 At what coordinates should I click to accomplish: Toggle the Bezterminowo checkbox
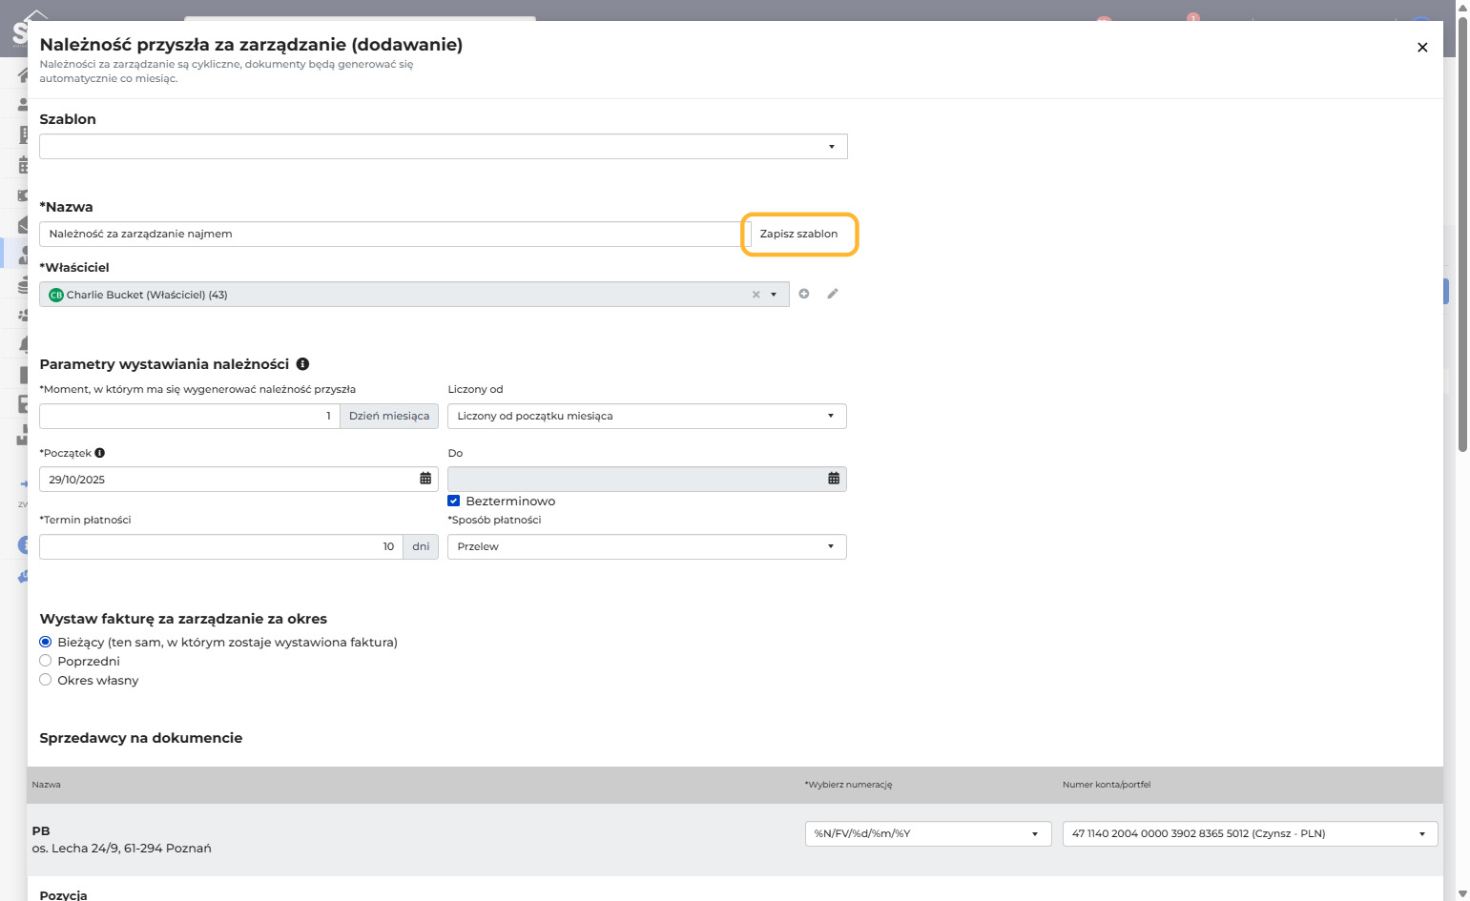point(454,501)
